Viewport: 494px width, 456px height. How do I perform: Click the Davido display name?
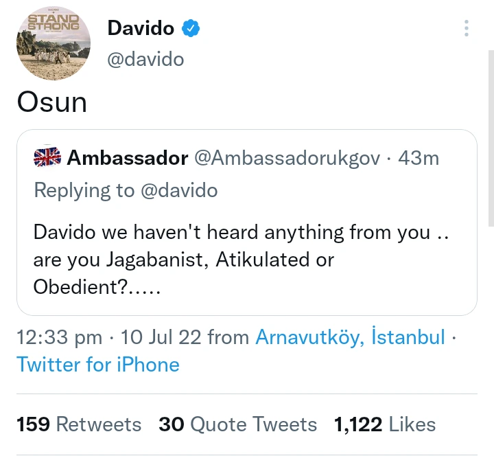pos(140,28)
